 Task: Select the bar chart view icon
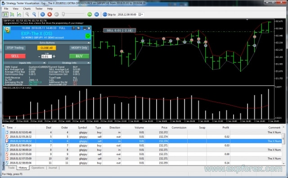[x=5, y=14]
